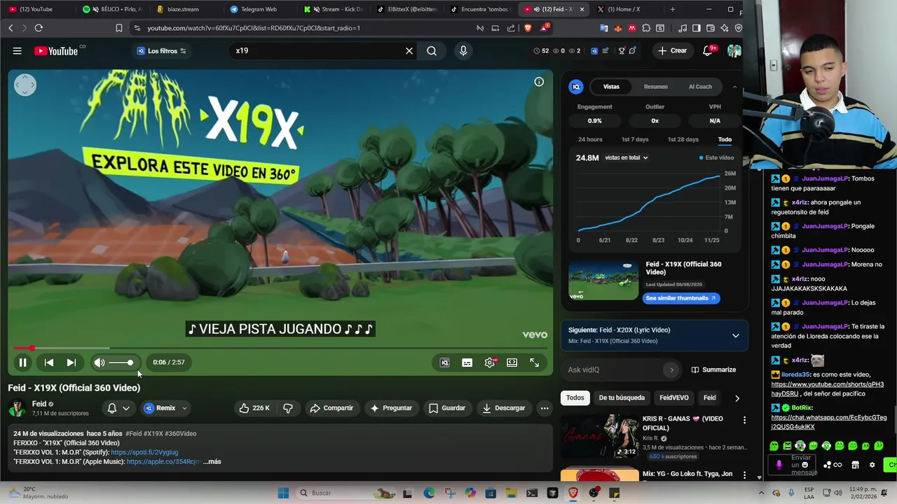Mute the player volume speaker icon

pyautogui.click(x=100, y=362)
